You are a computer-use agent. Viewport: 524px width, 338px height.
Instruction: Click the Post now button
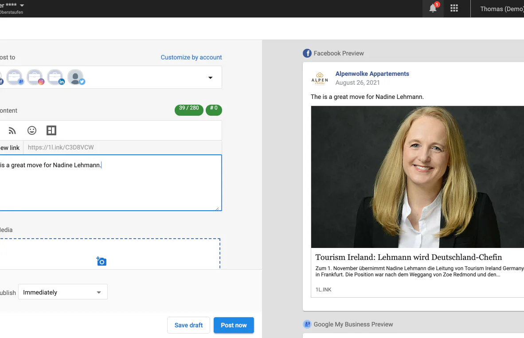pos(234,325)
